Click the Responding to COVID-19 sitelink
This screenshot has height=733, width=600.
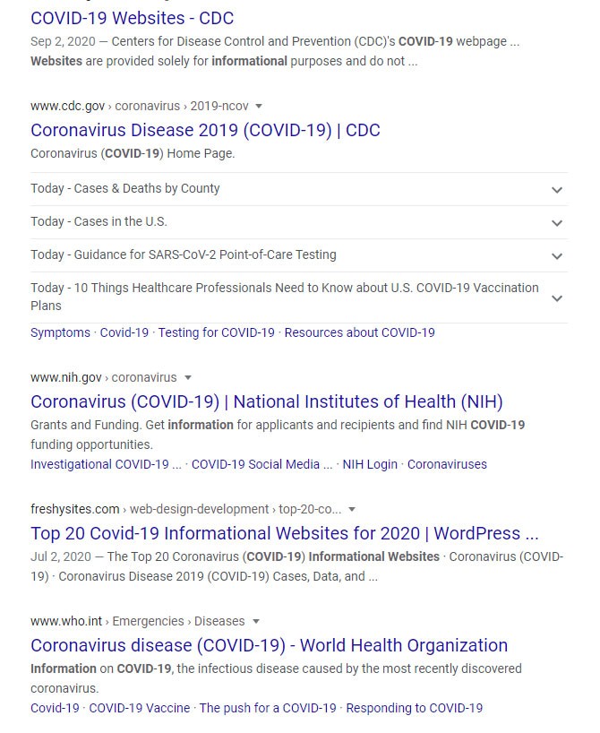pos(414,708)
